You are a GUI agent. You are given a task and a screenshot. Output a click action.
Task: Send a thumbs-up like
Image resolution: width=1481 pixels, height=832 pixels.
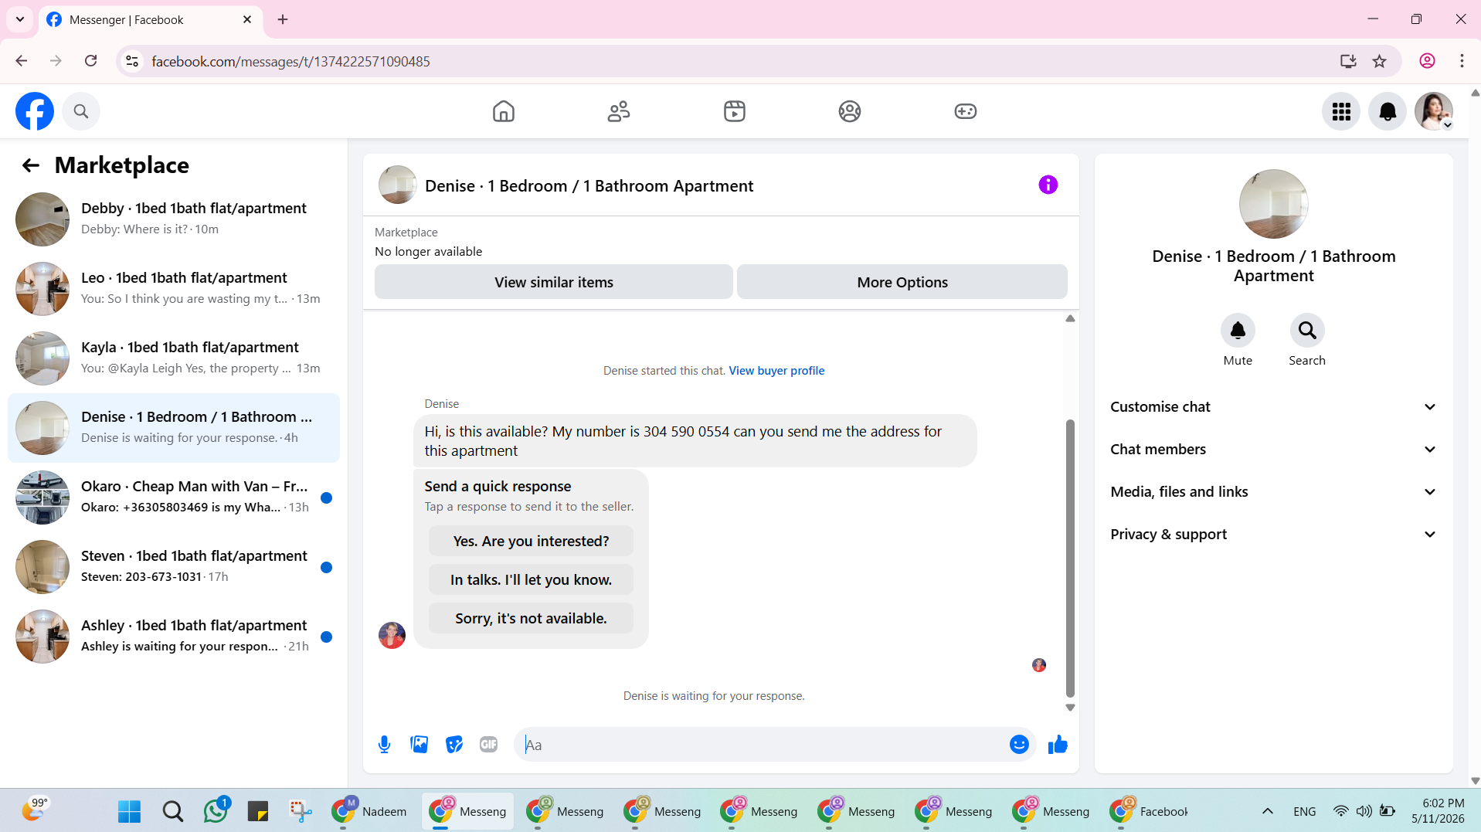coord(1058,745)
